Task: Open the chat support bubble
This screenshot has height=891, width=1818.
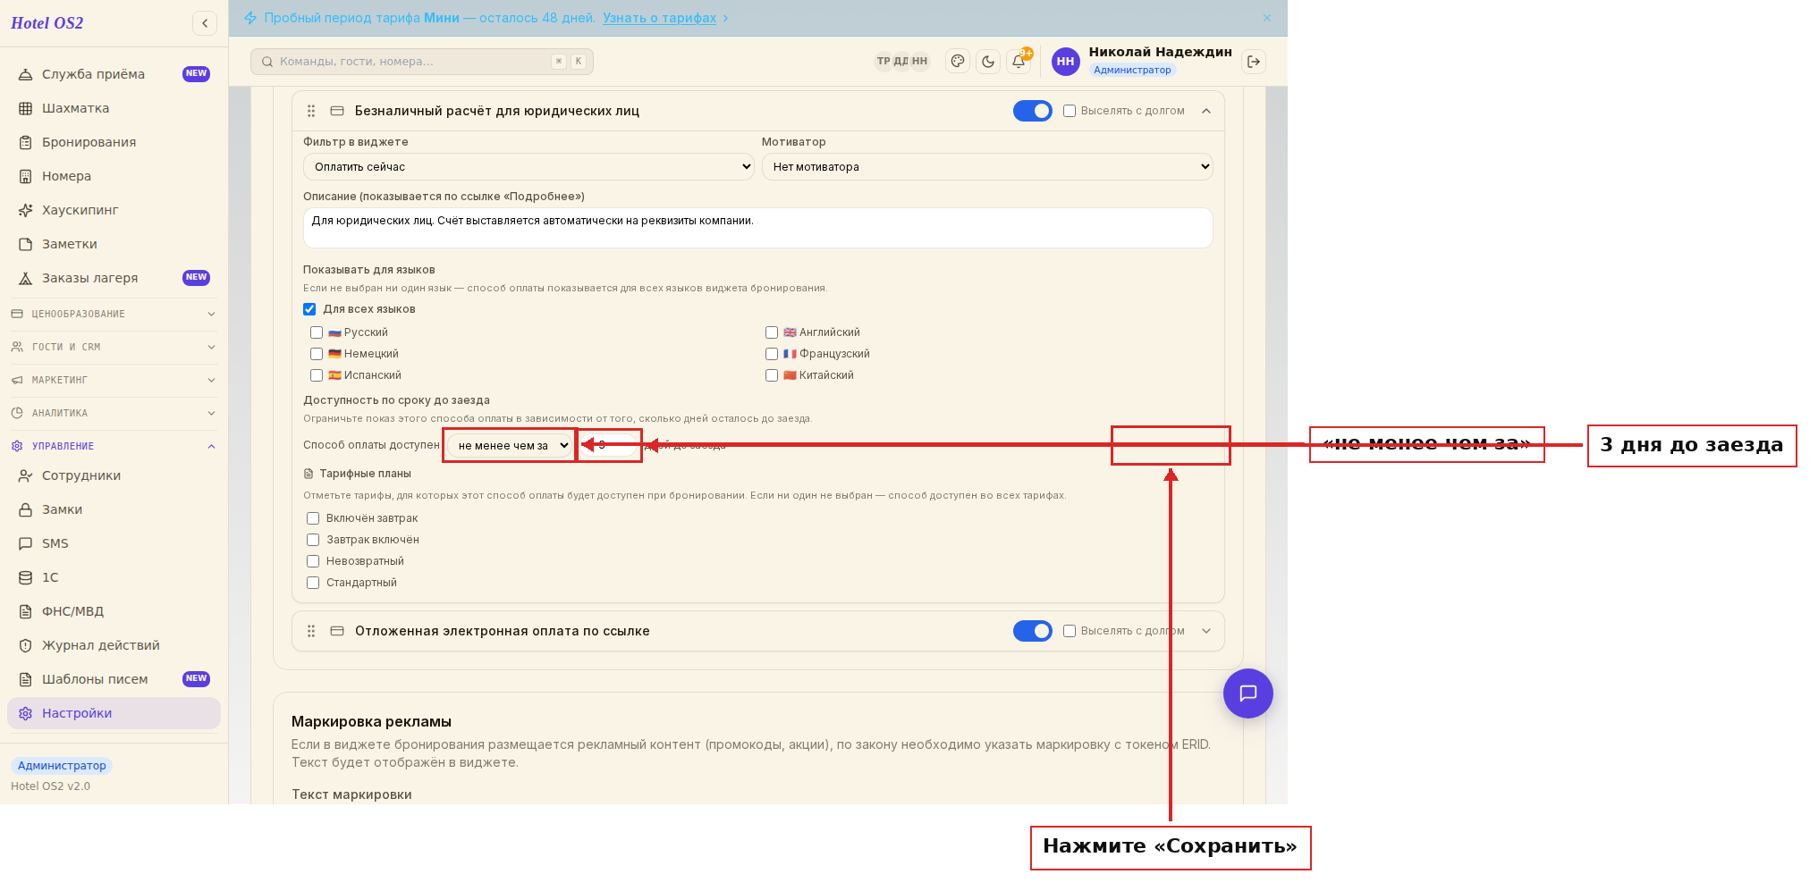Action: [x=1247, y=693]
